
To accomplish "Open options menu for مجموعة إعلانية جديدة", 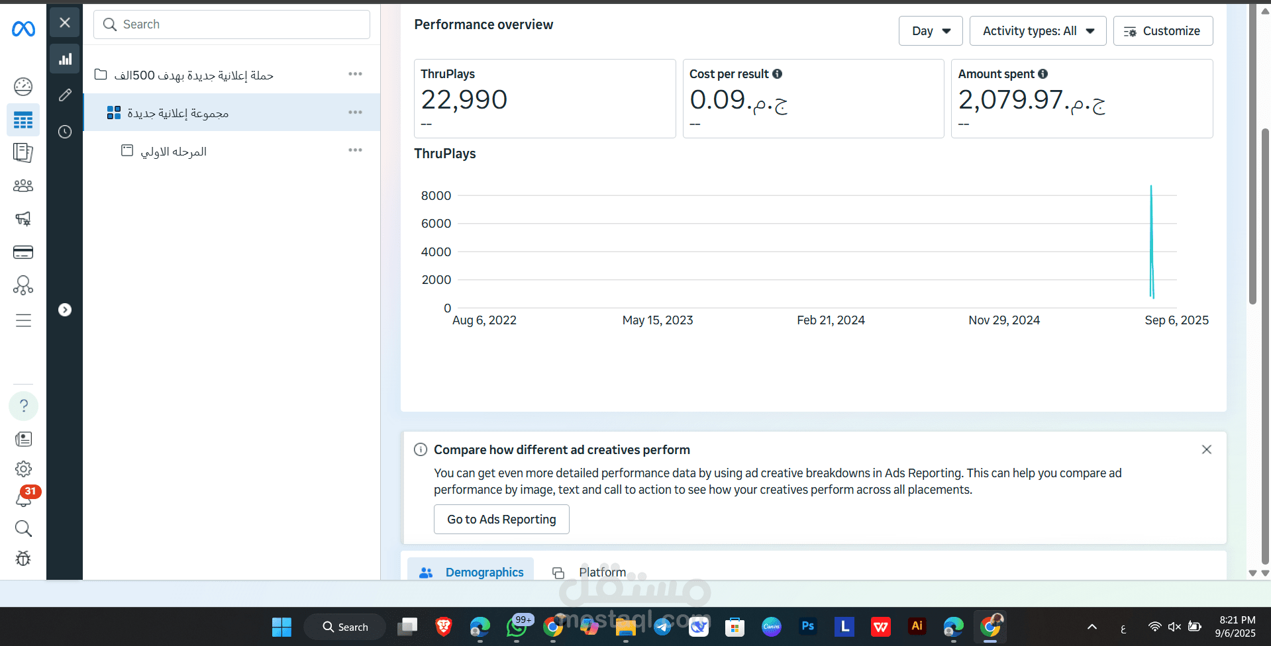I will click(x=355, y=113).
